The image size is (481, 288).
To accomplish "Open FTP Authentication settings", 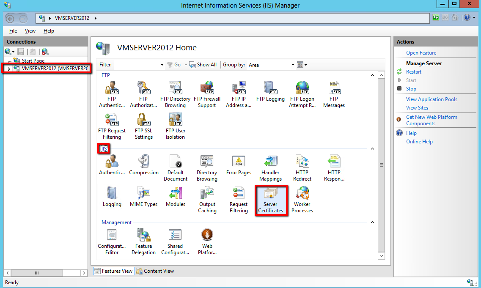I will tap(112, 93).
